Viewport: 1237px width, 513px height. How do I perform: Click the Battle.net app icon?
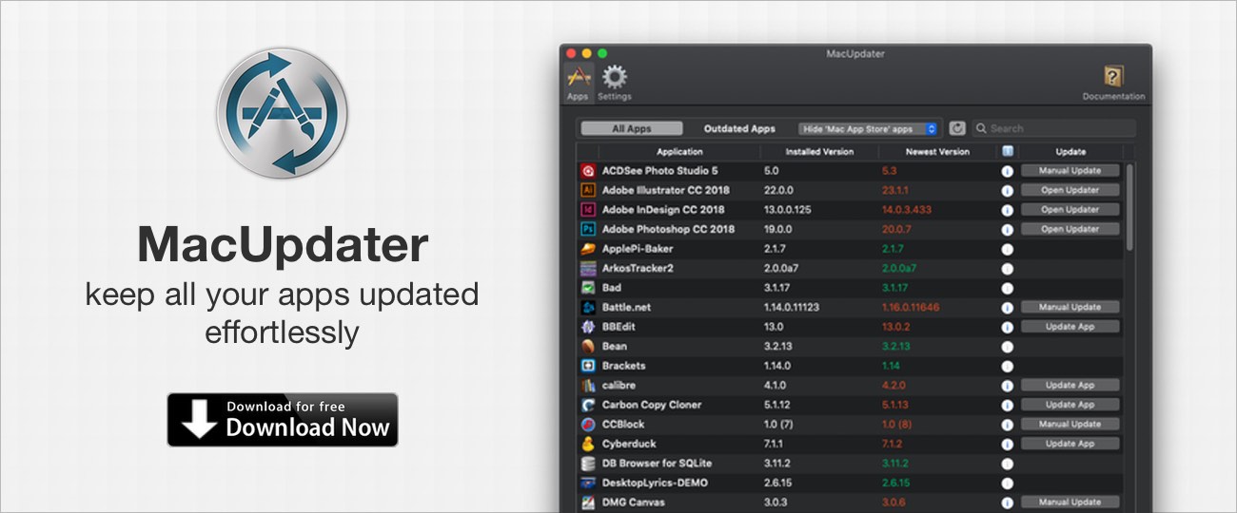coord(587,307)
